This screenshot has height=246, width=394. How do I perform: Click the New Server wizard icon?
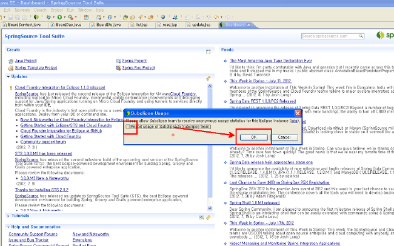tap(87, 18)
